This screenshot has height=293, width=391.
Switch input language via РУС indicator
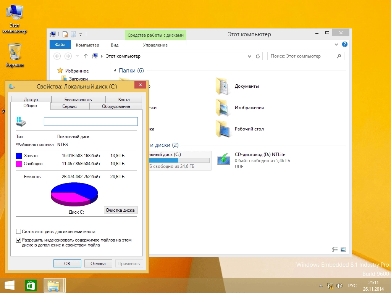[x=352, y=285]
